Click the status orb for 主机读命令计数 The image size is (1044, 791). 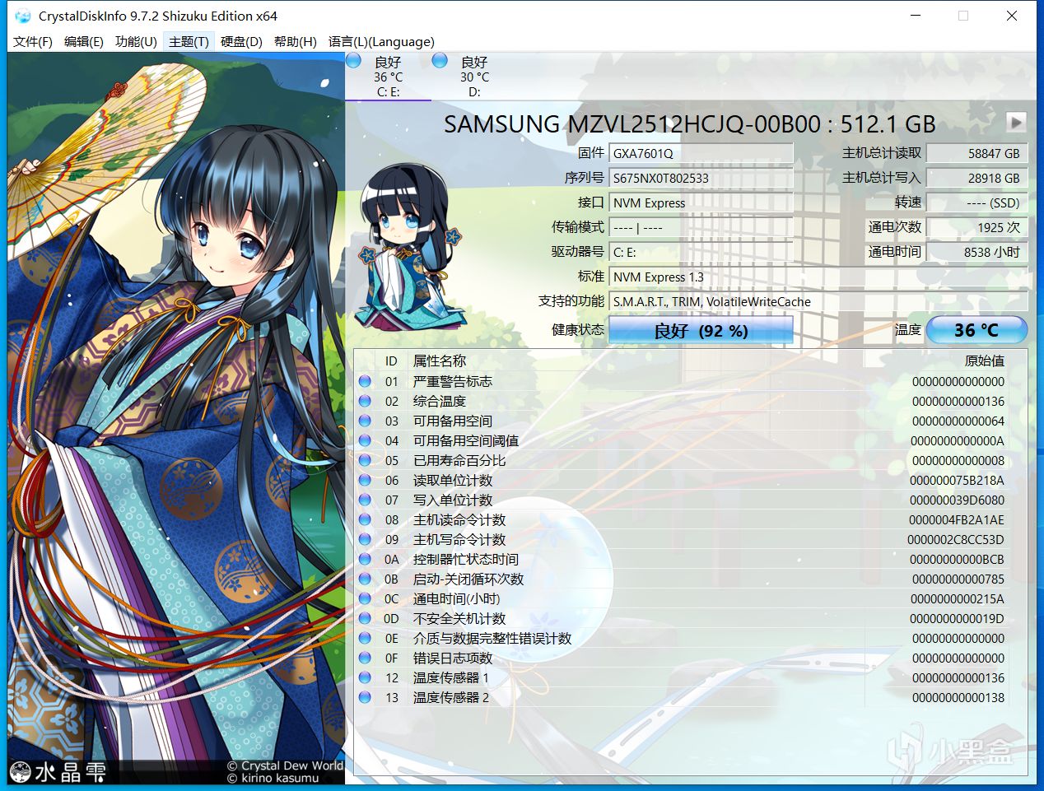coord(365,519)
